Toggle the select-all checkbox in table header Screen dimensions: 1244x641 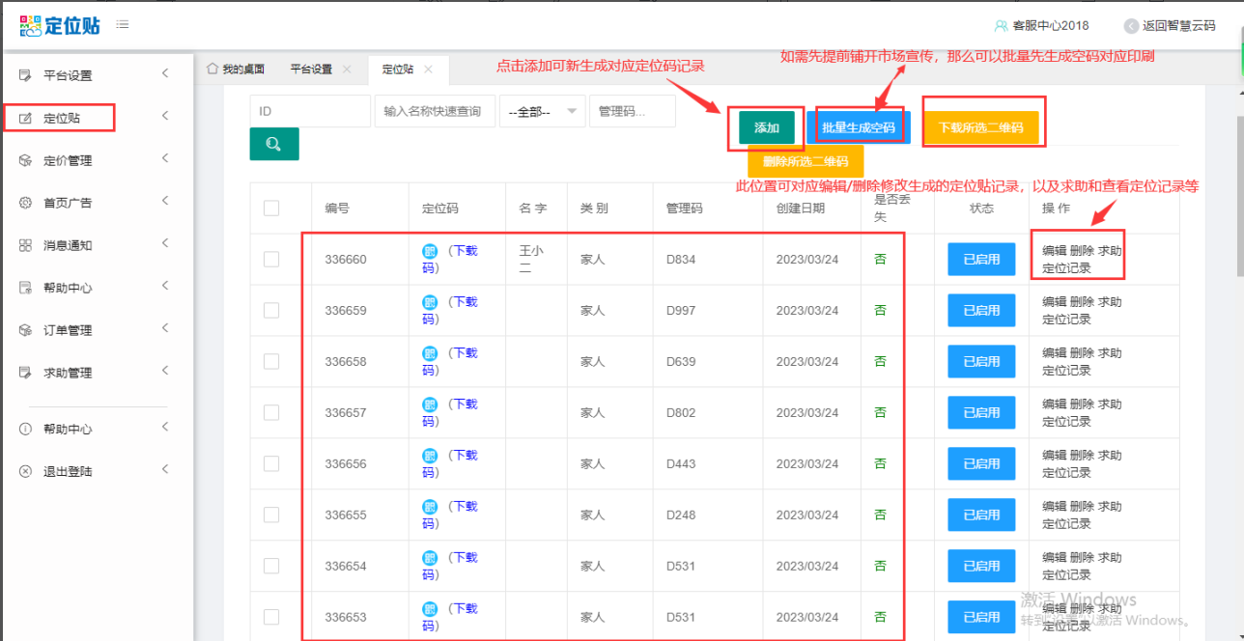[x=271, y=209]
